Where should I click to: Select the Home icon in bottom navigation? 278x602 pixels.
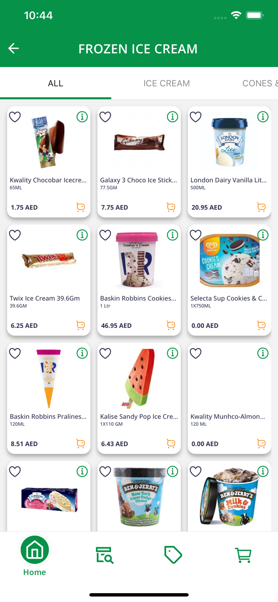click(34, 550)
